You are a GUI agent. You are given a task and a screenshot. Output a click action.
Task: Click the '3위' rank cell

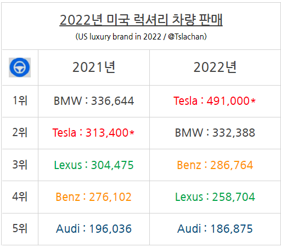click(20, 165)
